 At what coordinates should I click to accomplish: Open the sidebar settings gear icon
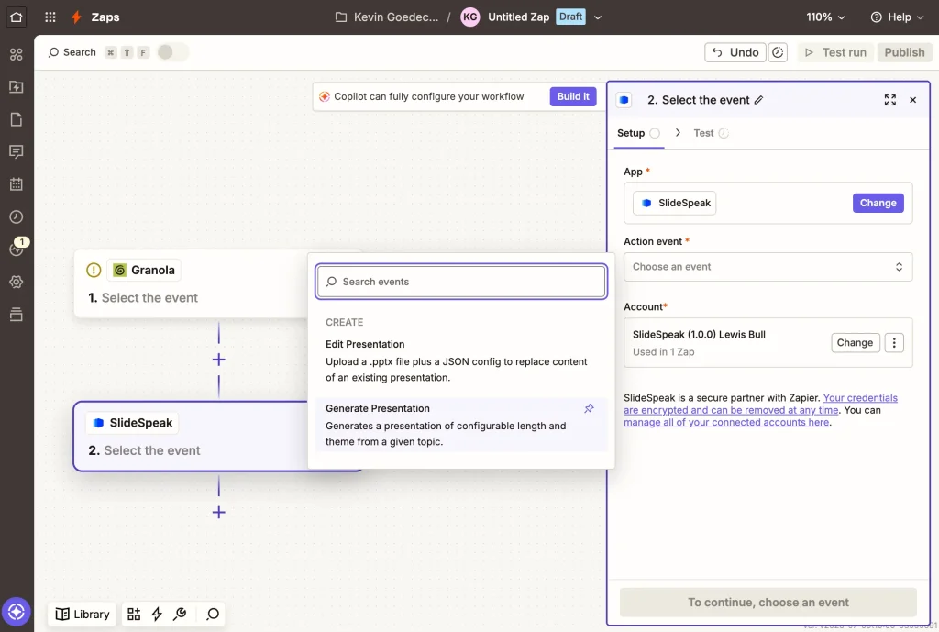(17, 282)
